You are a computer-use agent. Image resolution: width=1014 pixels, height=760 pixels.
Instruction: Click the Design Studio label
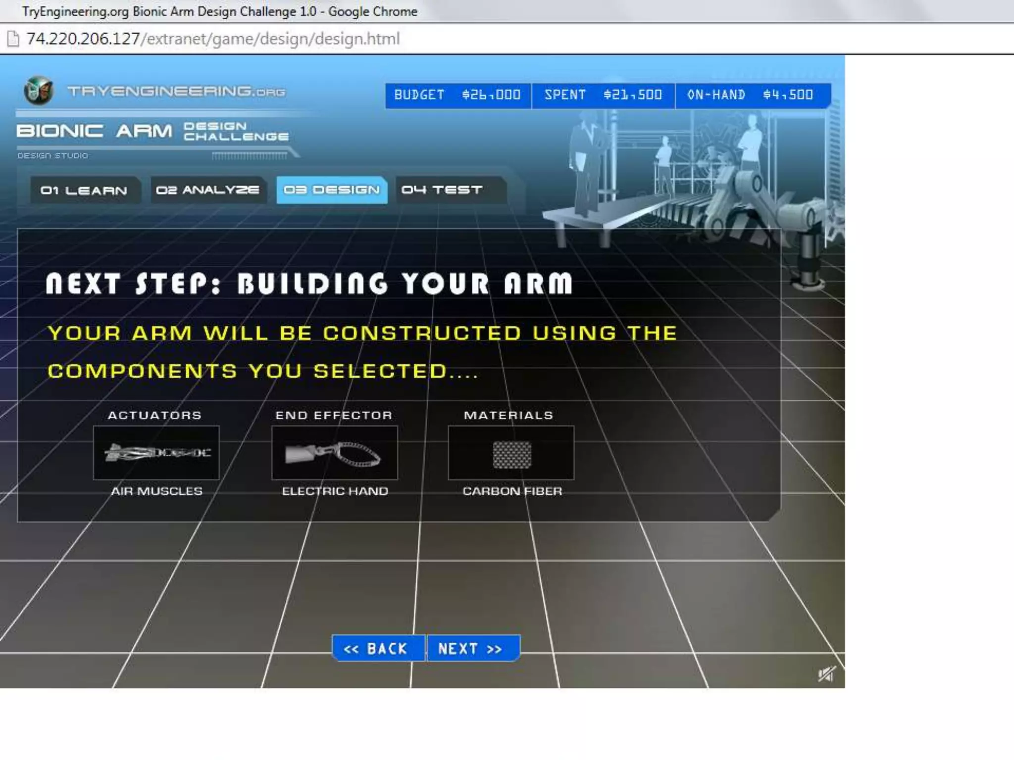click(x=53, y=156)
